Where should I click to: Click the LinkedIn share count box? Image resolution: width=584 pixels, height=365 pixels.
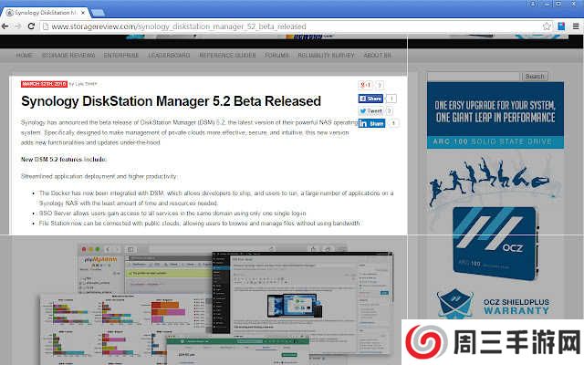click(x=393, y=123)
